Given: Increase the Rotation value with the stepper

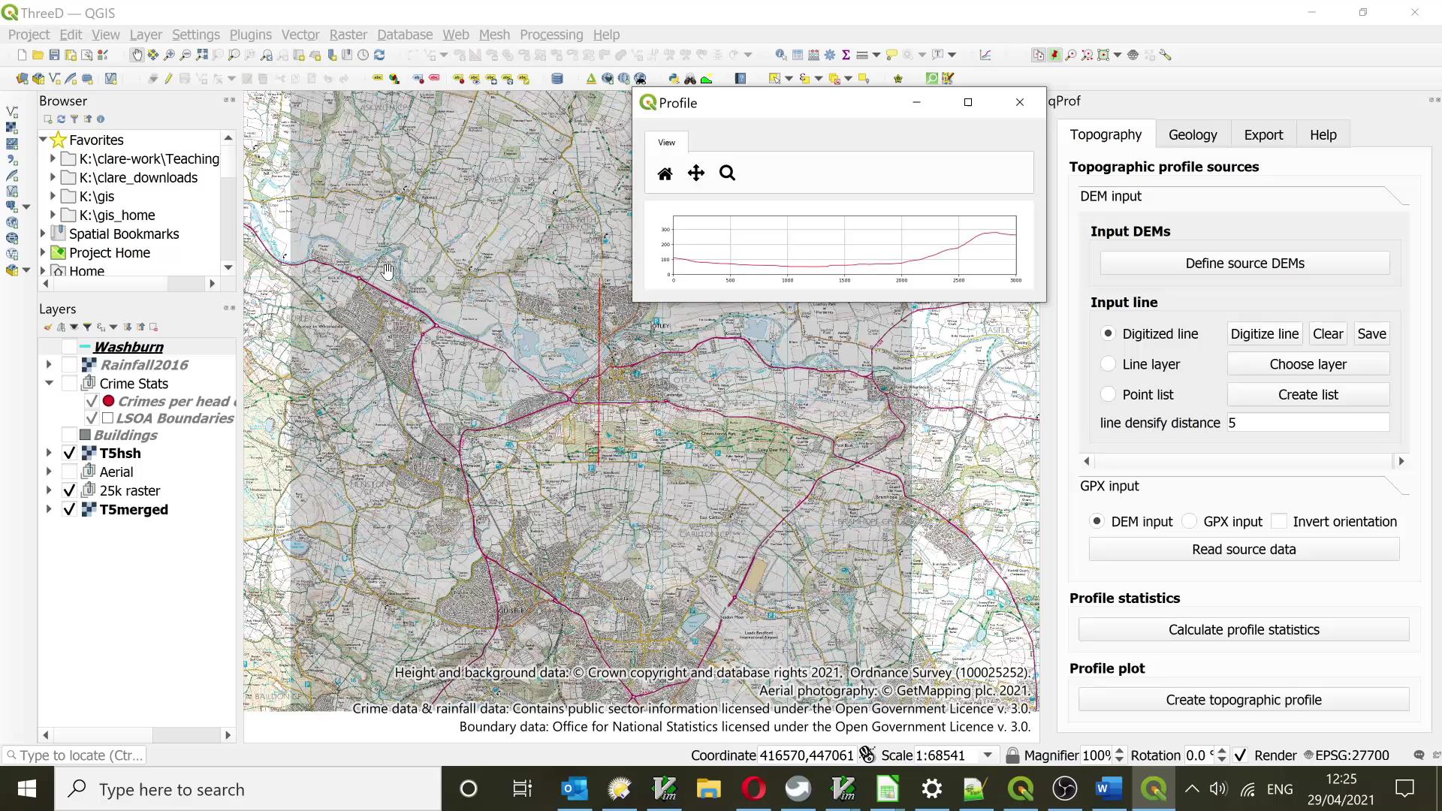Looking at the screenshot, I should pos(1222,750).
